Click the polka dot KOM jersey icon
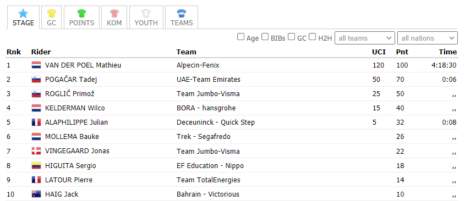The height and width of the screenshot is (201, 465). pyautogui.click(x=114, y=13)
